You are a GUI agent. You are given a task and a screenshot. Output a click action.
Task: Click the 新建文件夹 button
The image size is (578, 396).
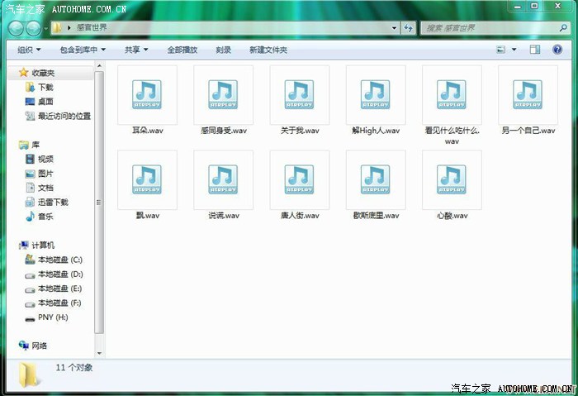pyautogui.click(x=268, y=50)
